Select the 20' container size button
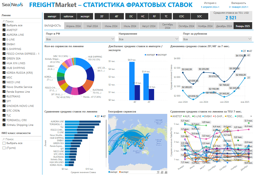 point(102,16)
